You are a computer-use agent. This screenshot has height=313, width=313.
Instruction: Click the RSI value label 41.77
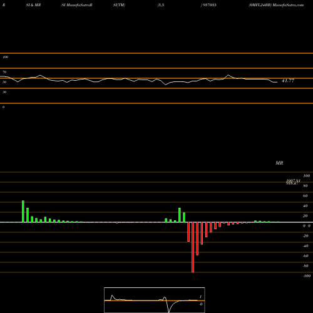pyautogui.click(x=288, y=81)
